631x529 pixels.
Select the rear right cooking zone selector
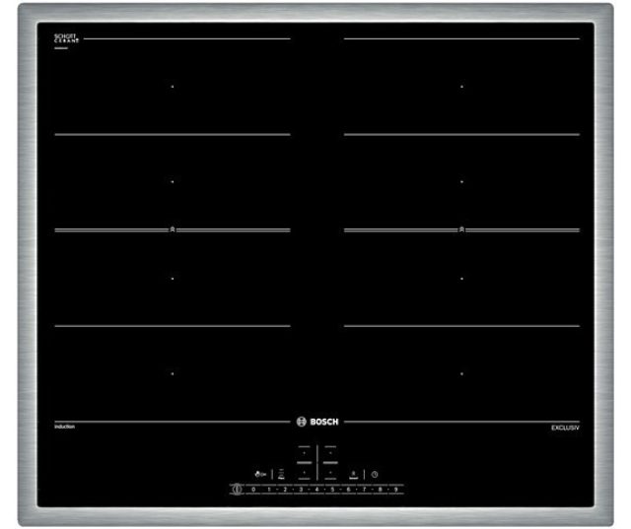tap(330, 454)
